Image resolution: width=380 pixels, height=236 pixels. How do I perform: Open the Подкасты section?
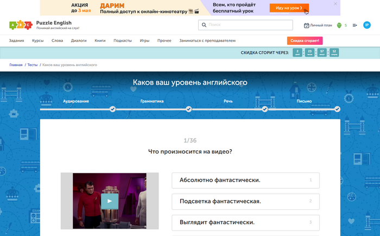(123, 41)
